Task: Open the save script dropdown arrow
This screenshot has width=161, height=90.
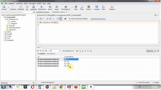Action: (x=43, y=19)
